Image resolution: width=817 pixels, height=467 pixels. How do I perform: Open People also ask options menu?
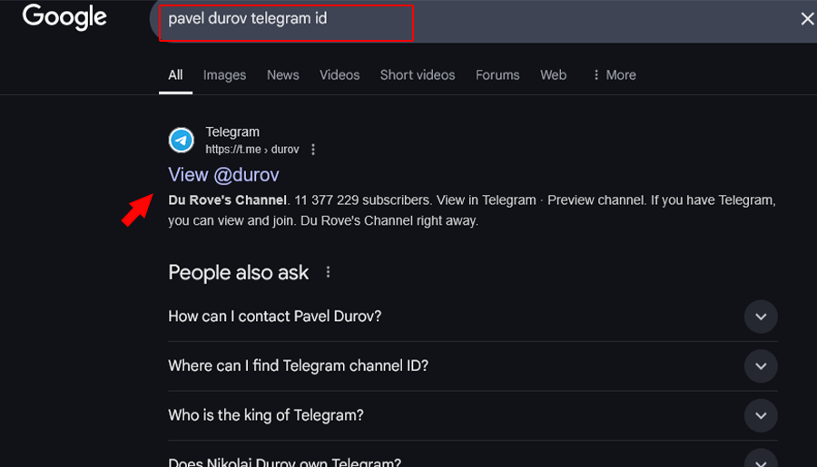click(328, 272)
